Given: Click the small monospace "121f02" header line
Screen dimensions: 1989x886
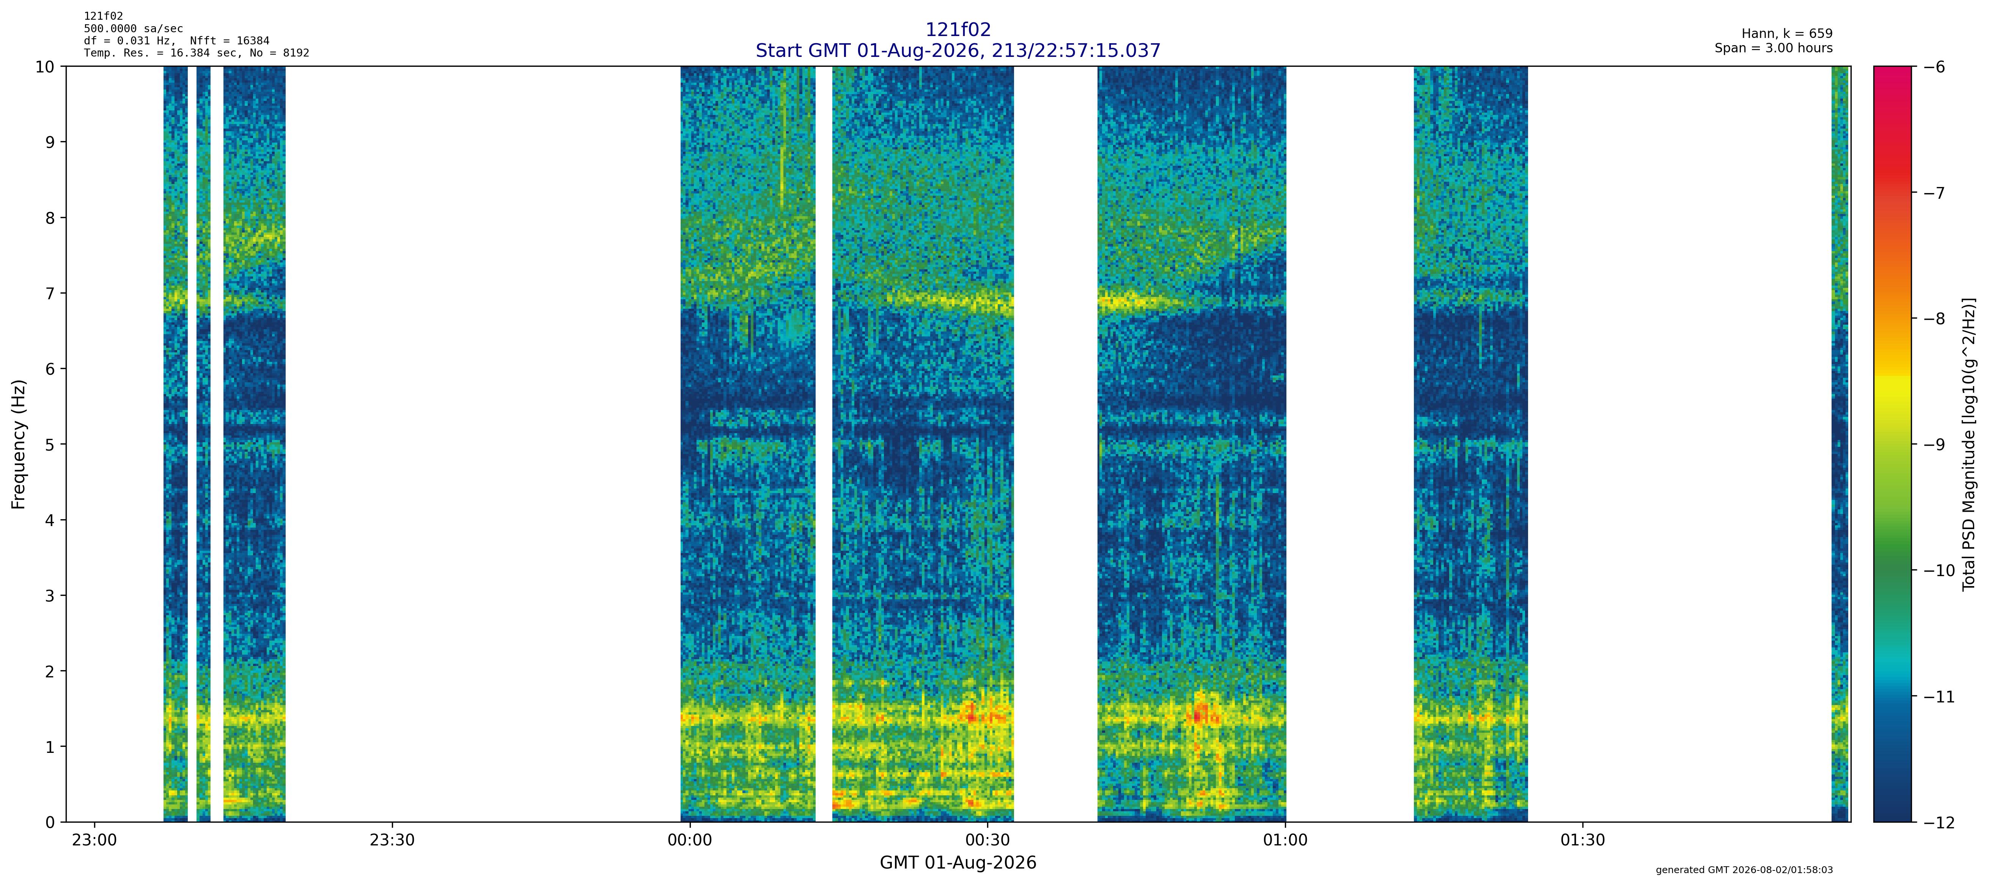Looking at the screenshot, I should point(104,16).
